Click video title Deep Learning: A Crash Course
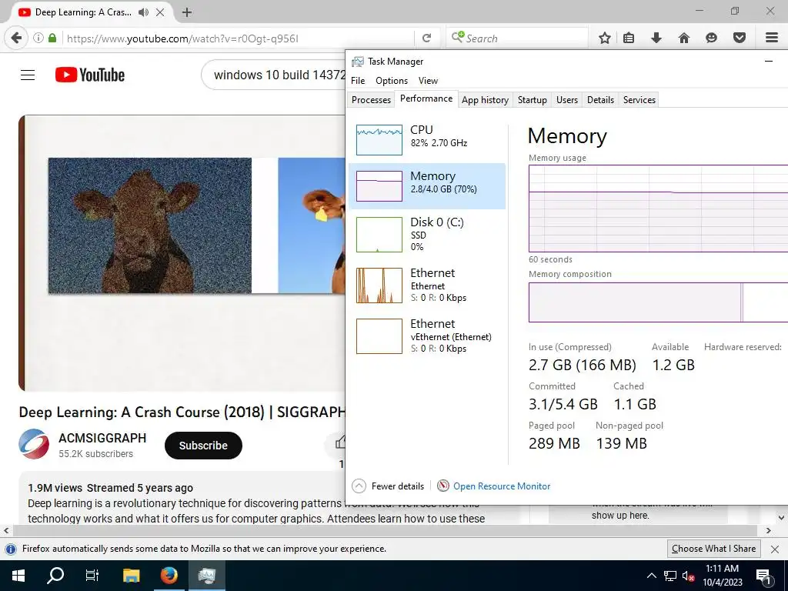Screen dimensions: 788x591 [182, 412]
